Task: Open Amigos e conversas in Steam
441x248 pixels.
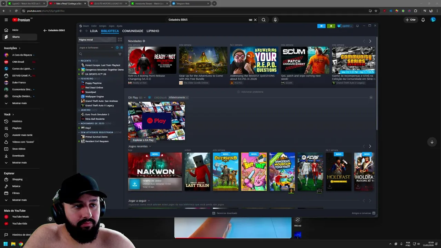Action: 363,213
